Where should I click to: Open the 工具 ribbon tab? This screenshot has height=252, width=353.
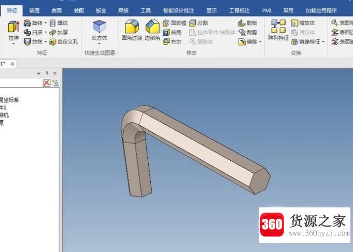pyautogui.click(x=146, y=10)
